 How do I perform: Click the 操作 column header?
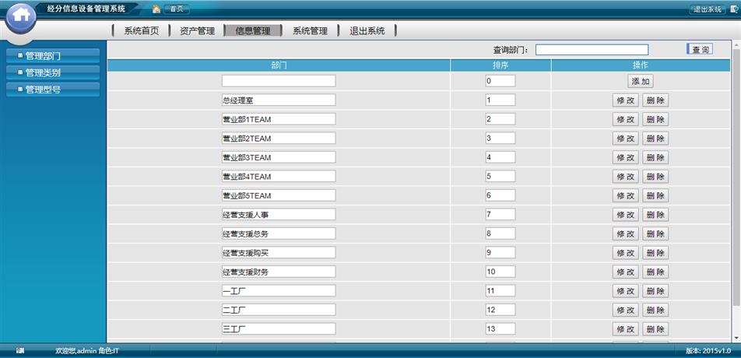[641, 65]
